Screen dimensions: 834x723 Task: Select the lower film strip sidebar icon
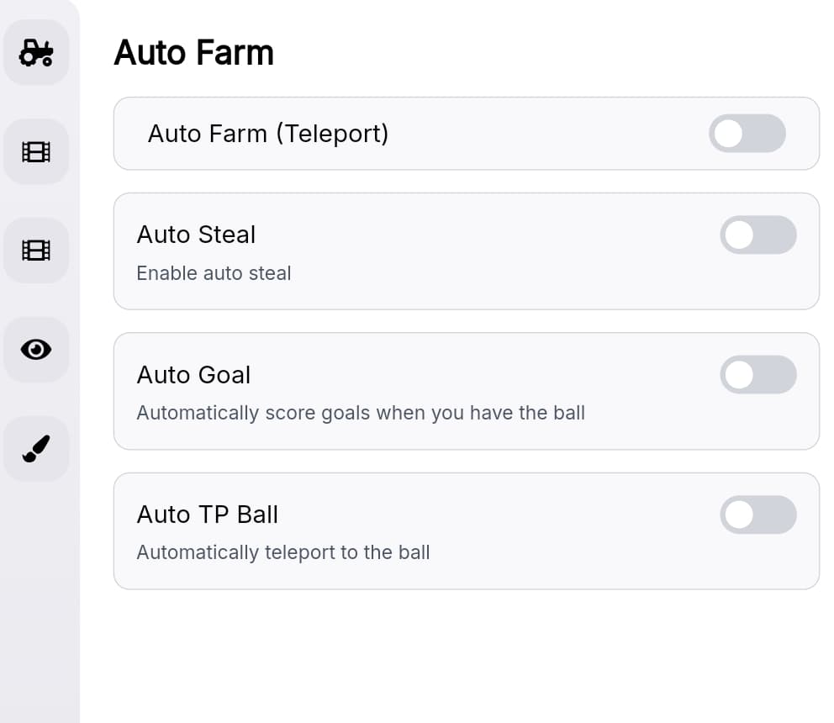(x=36, y=251)
